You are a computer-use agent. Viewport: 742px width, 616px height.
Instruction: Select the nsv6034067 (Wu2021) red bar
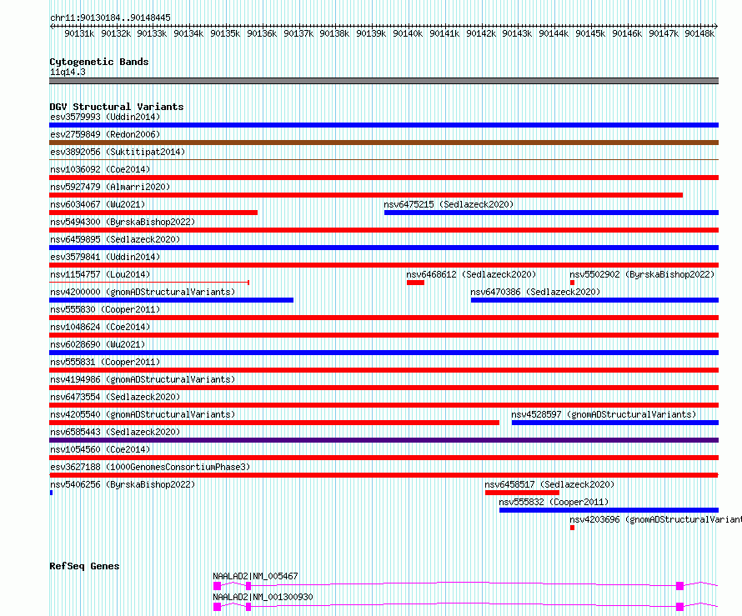coord(153,213)
